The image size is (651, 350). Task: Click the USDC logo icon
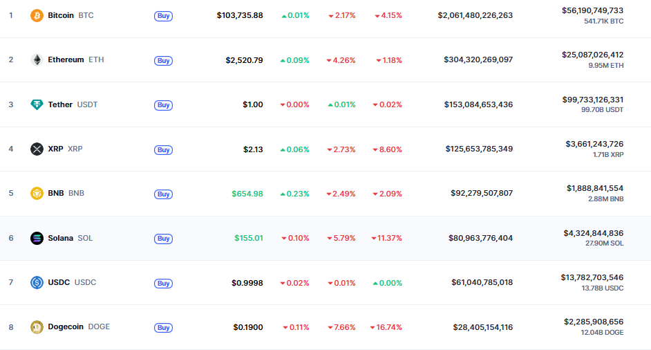(37, 282)
